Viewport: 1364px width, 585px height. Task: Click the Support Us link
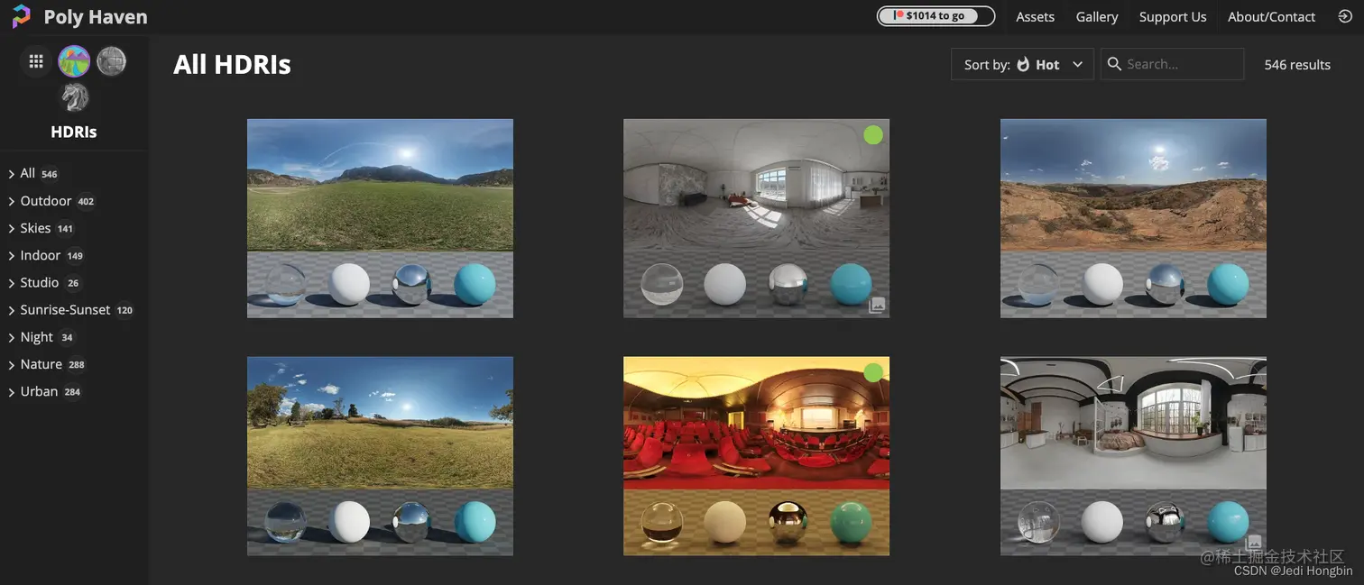(x=1172, y=15)
